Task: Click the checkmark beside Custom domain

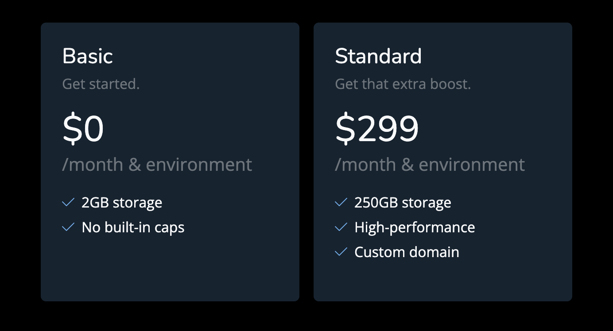Action: 341,252
